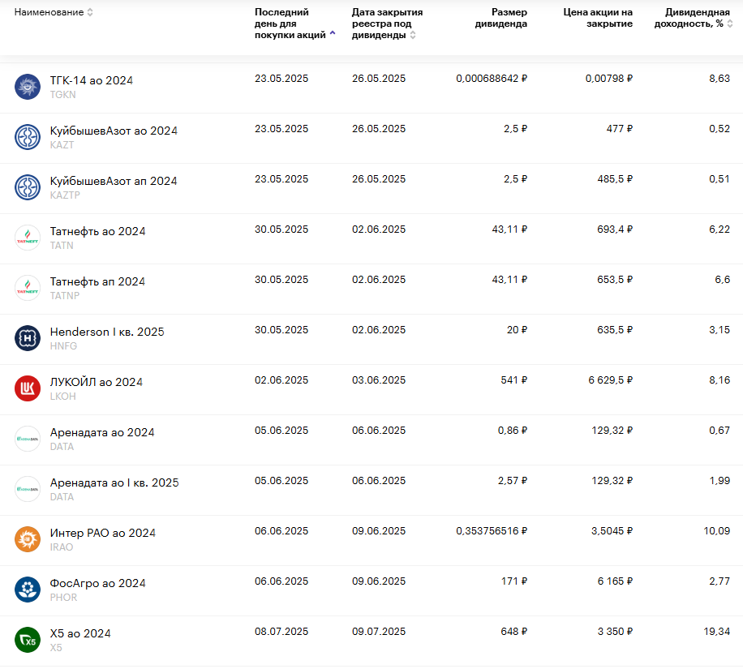743x669 pixels.
Task: Click the КуйбышевАзот ао 2024 logo
Action: tap(28, 137)
